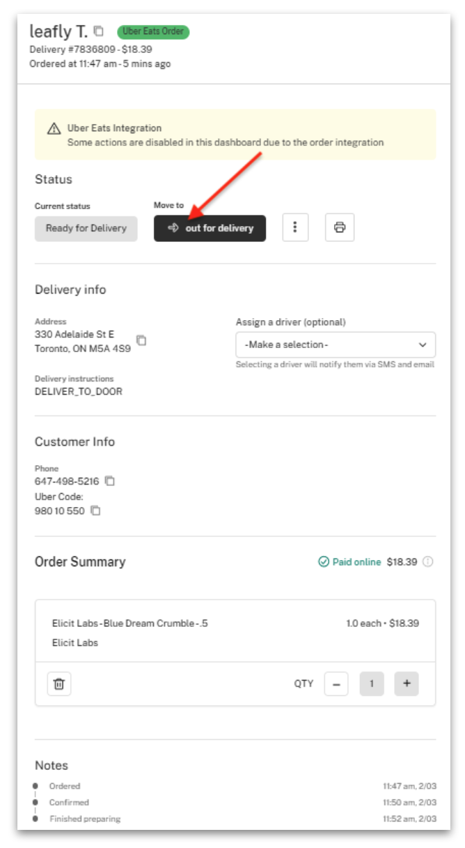Click the Current status Ready for Delivery label
The height and width of the screenshot is (848, 465).
(x=86, y=228)
